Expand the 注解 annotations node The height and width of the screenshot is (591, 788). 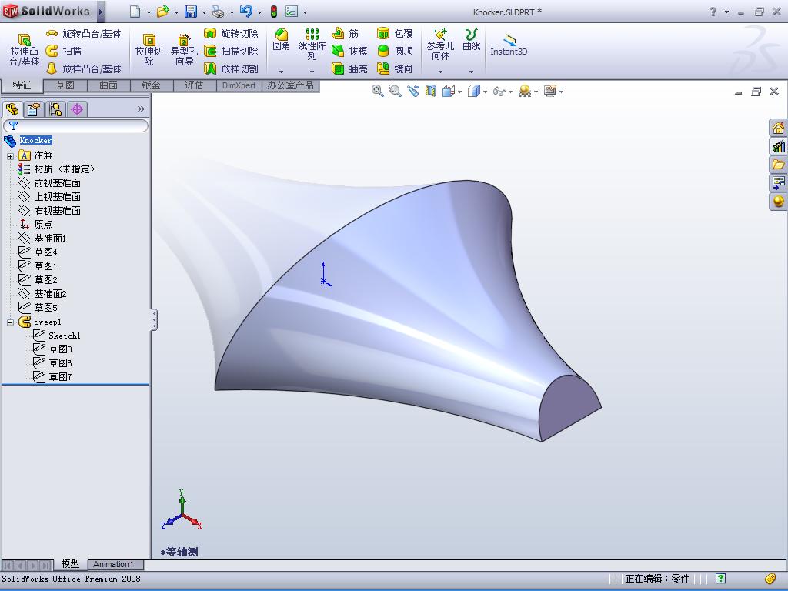[x=10, y=155]
